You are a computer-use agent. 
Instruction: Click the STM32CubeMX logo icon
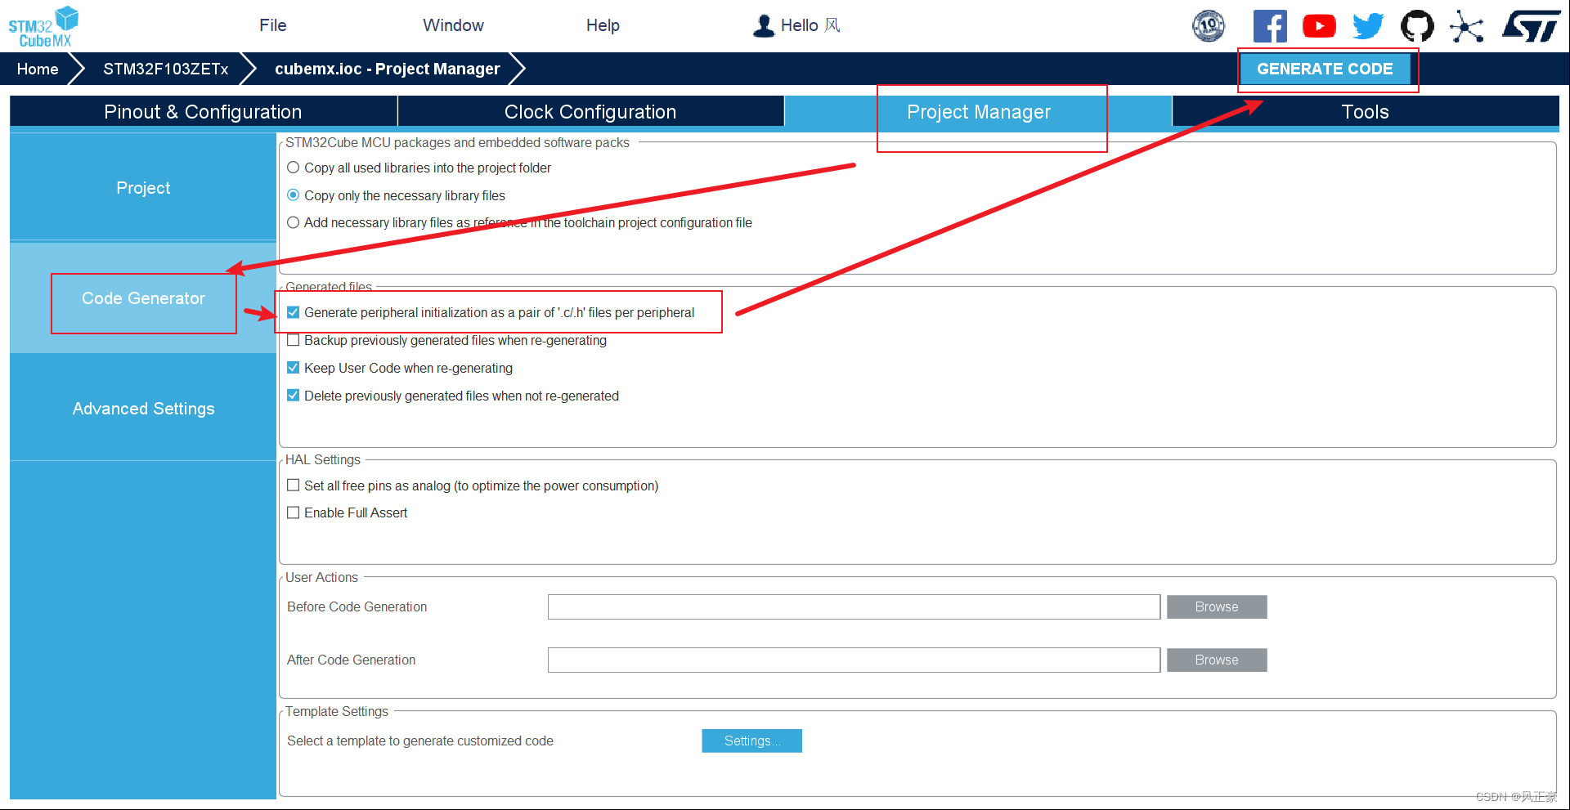[43, 26]
